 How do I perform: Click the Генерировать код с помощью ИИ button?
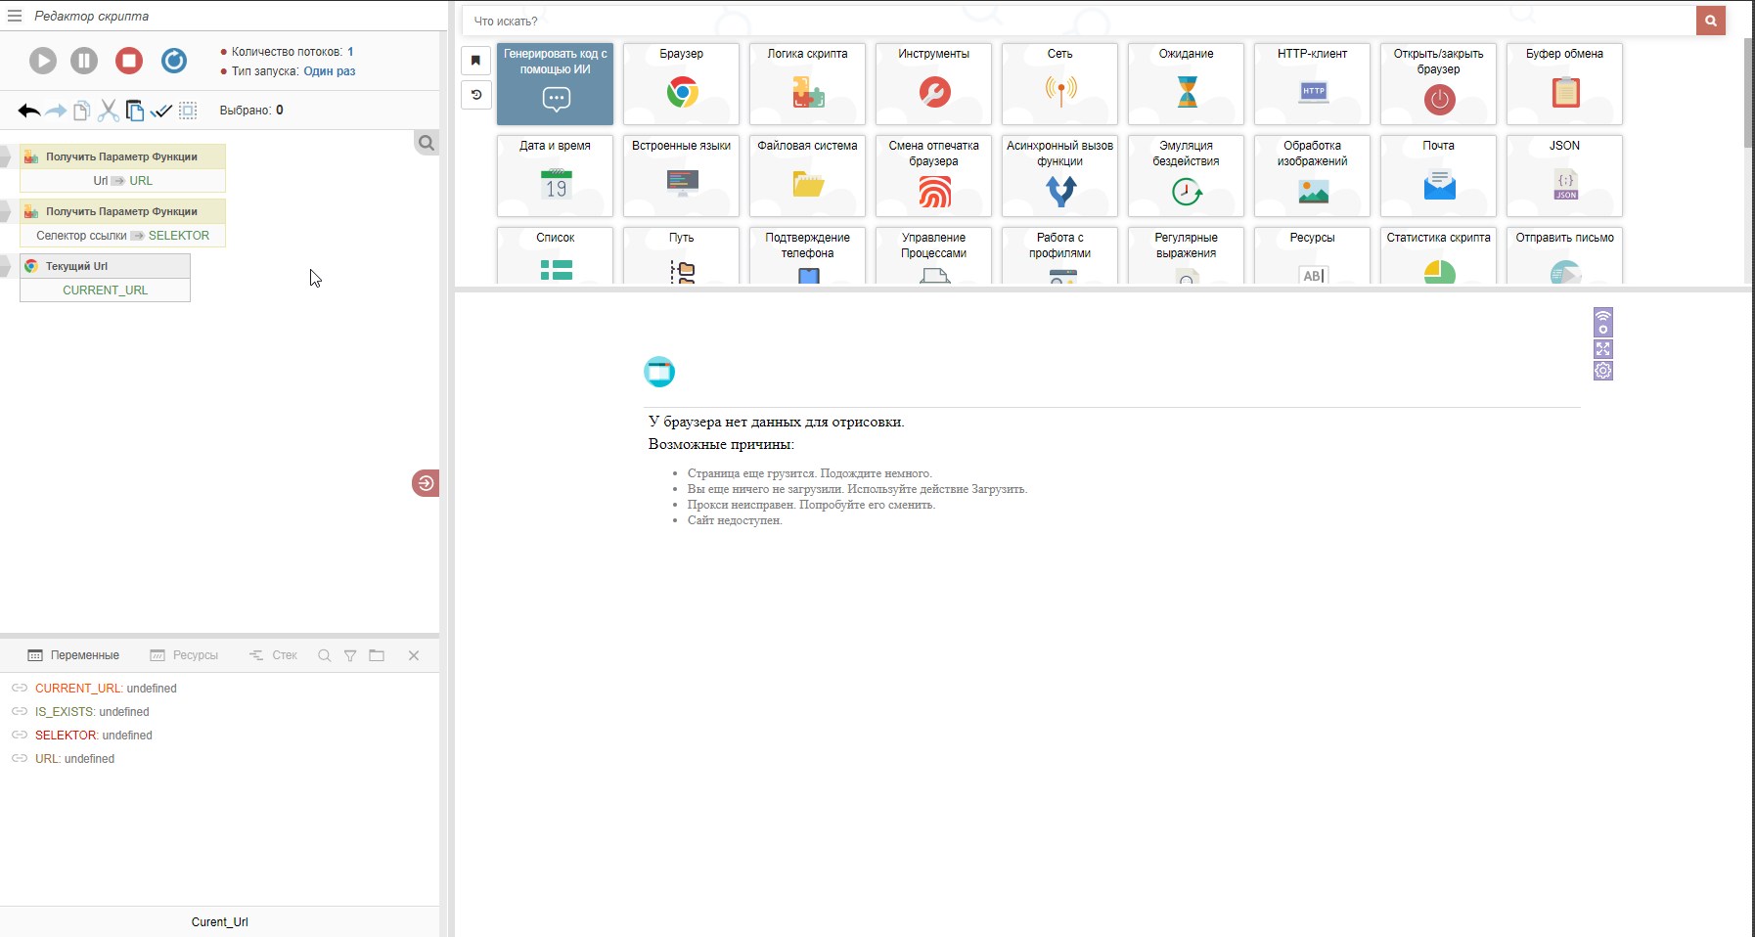coord(555,83)
